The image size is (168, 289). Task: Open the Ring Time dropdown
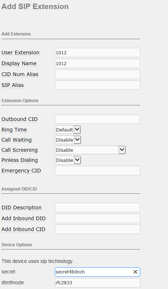[68, 130]
